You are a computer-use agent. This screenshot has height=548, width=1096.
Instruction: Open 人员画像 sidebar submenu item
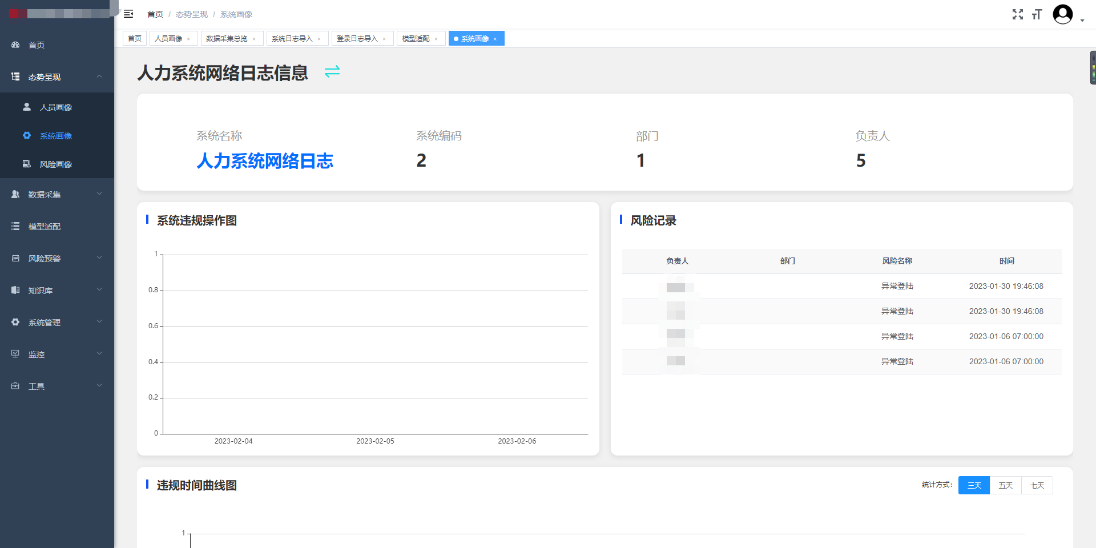[57, 107]
